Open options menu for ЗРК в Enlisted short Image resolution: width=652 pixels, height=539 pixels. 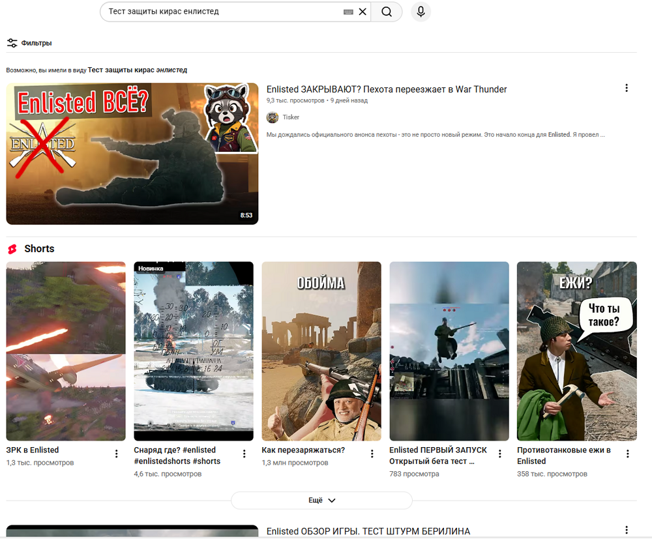tap(117, 454)
